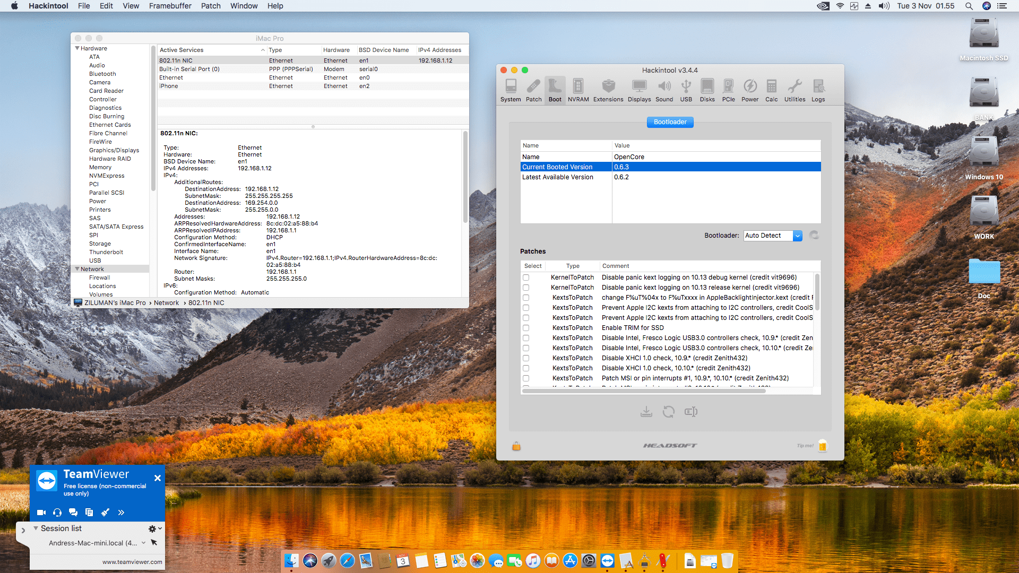
Task: Open the USB toolbar section
Action: (686, 90)
